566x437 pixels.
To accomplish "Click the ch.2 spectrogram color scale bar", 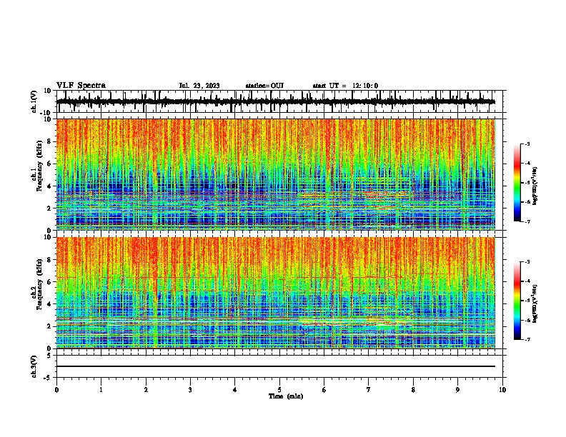I will pyautogui.click(x=517, y=301).
